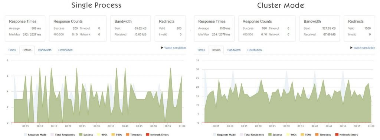Click the Cluster Mode heading
Viewport: 380px width, 140px height.
[281, 5]
